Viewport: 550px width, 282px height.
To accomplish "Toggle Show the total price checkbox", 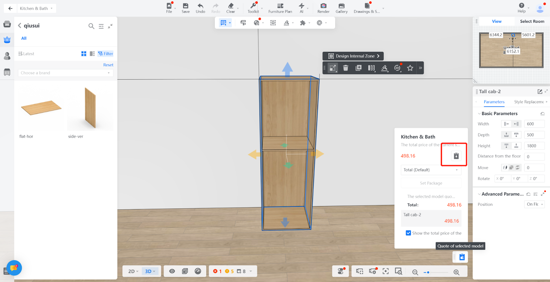I will [408, 233].
